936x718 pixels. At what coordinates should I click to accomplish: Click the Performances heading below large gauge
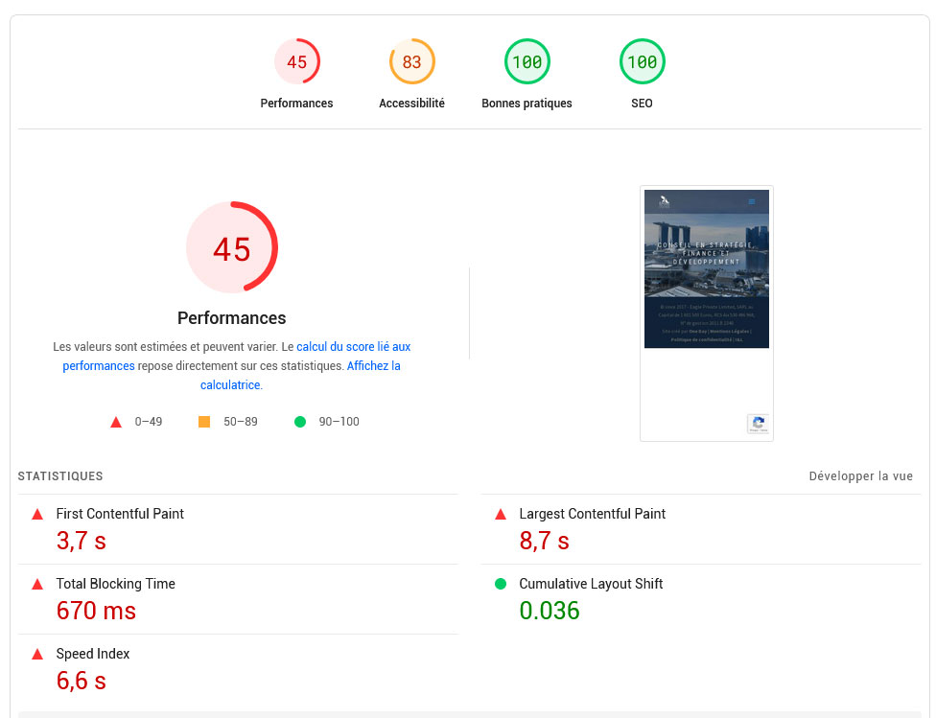tap(232, 318)
